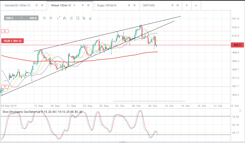This screenshot has height=143, width=245.
Task: Add a new chart tab with plus
Action: coord(196,5)
